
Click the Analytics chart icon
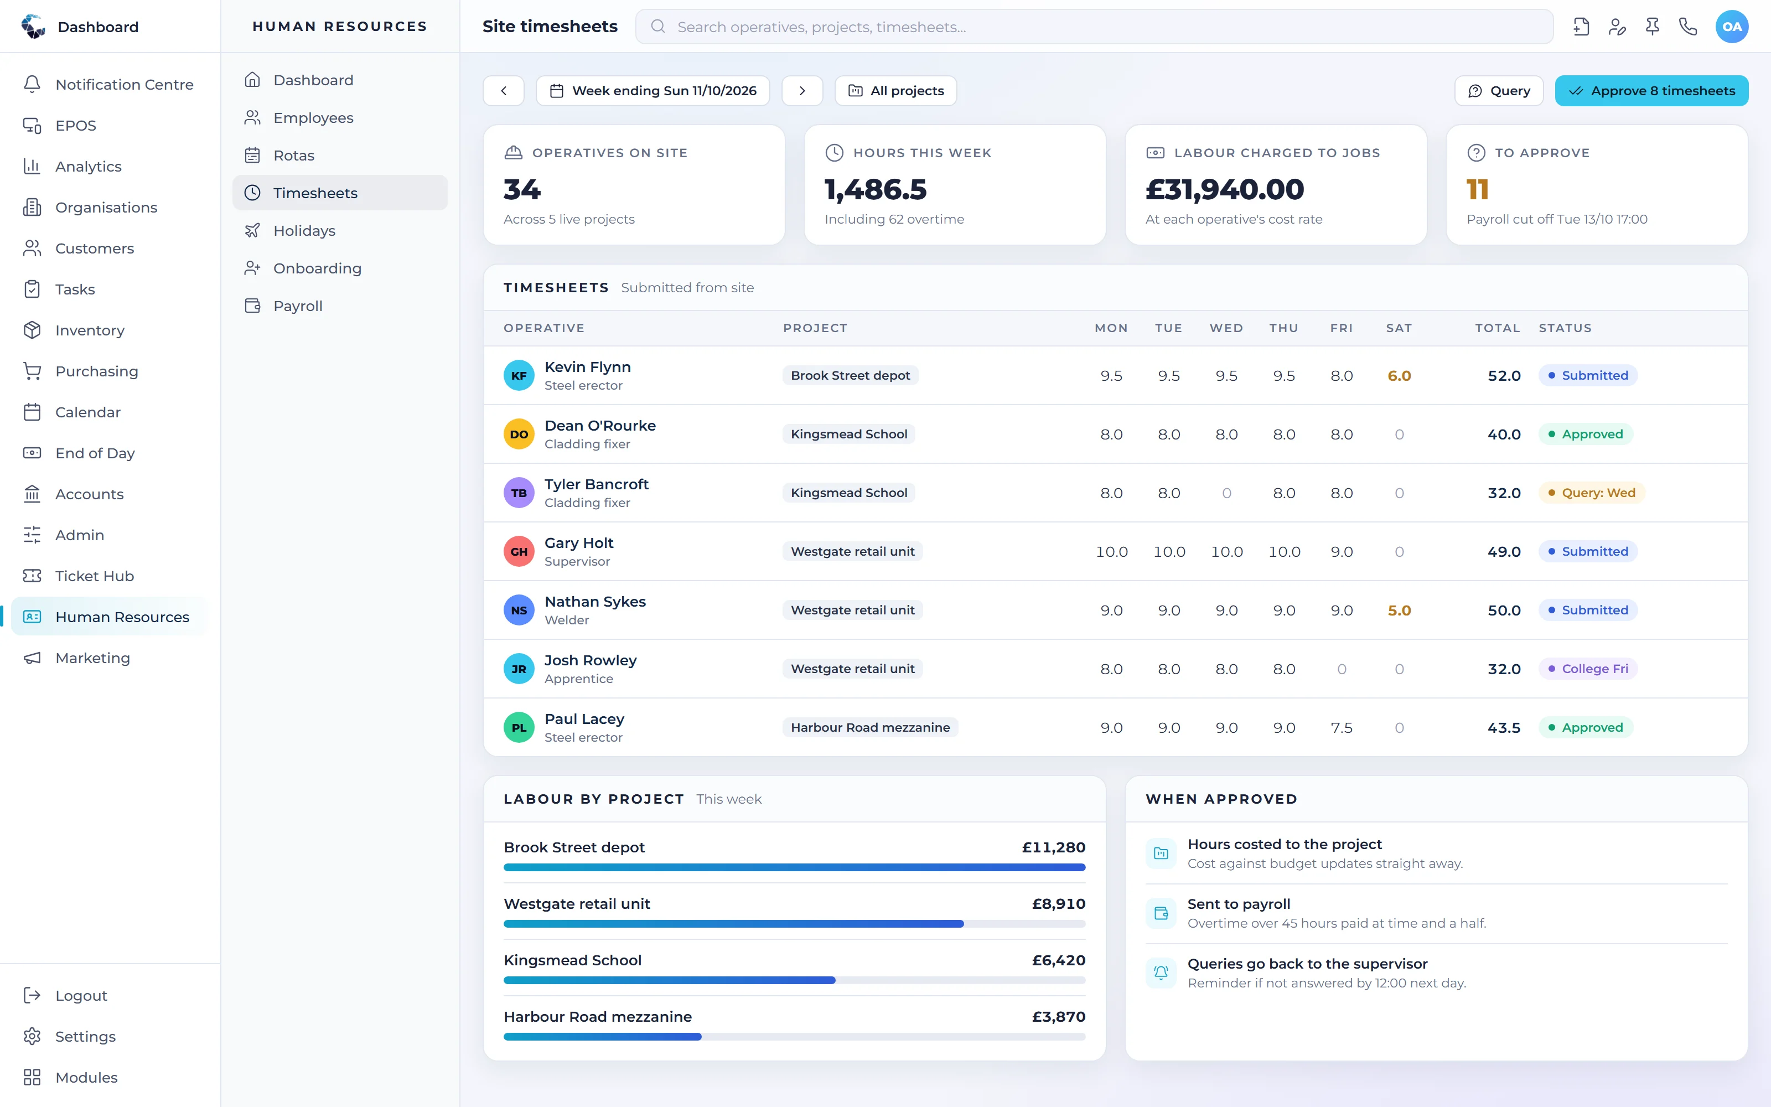point(32,166)
